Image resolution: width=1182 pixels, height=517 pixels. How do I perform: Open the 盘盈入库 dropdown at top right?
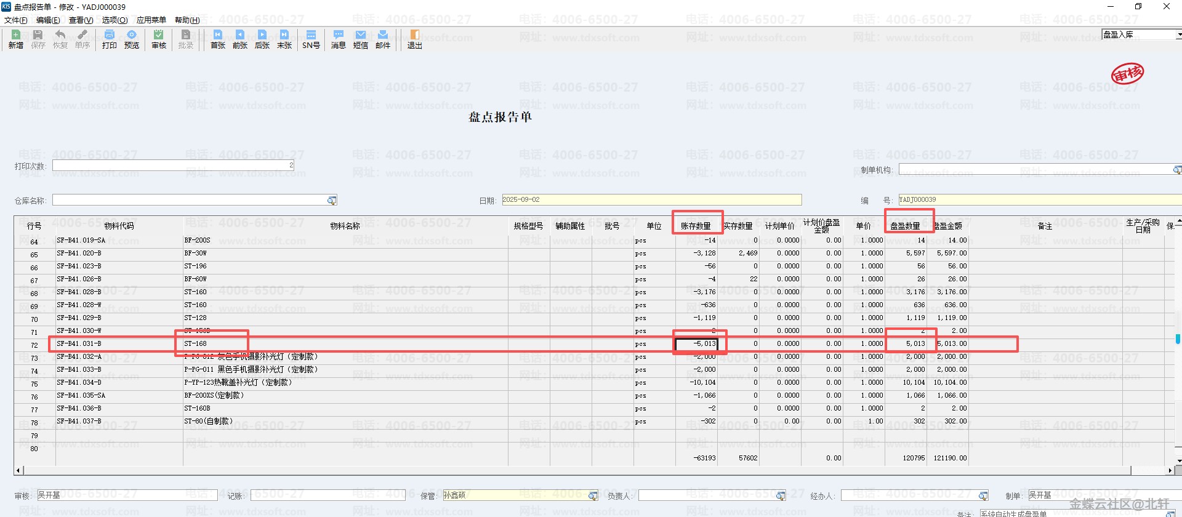point(1178,34)
